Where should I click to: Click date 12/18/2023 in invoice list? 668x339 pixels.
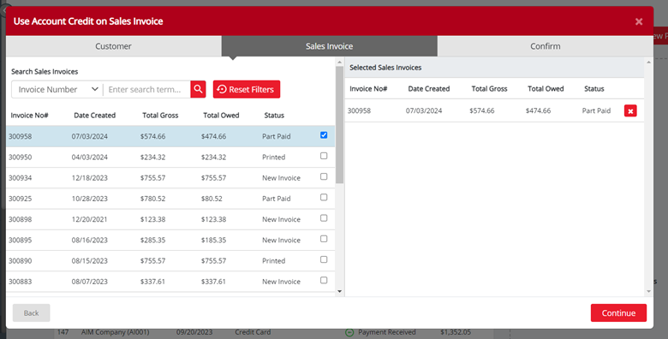coord(89,177)
